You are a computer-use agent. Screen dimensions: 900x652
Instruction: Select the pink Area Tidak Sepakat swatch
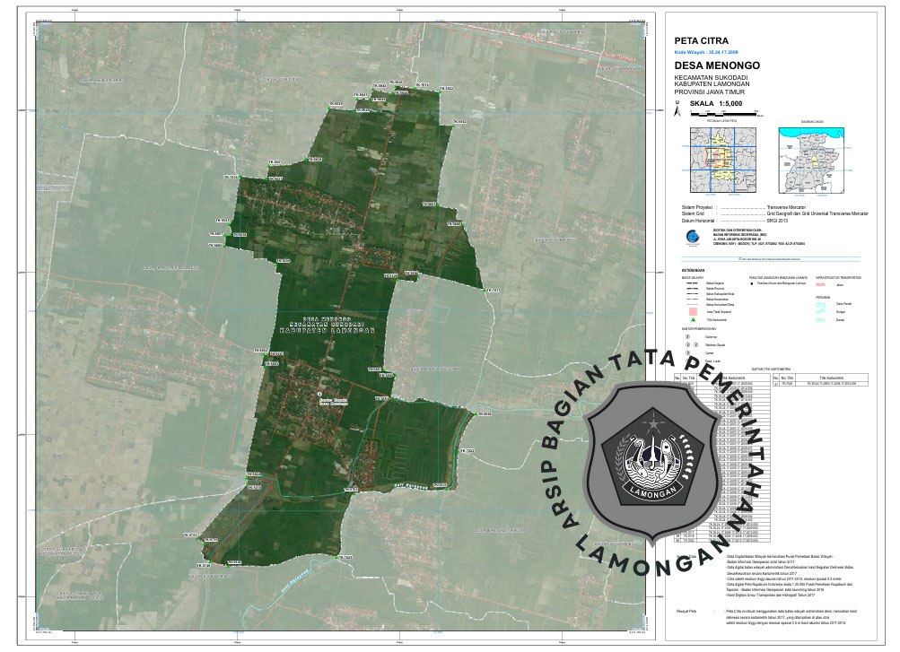click(x=693, y=310)
